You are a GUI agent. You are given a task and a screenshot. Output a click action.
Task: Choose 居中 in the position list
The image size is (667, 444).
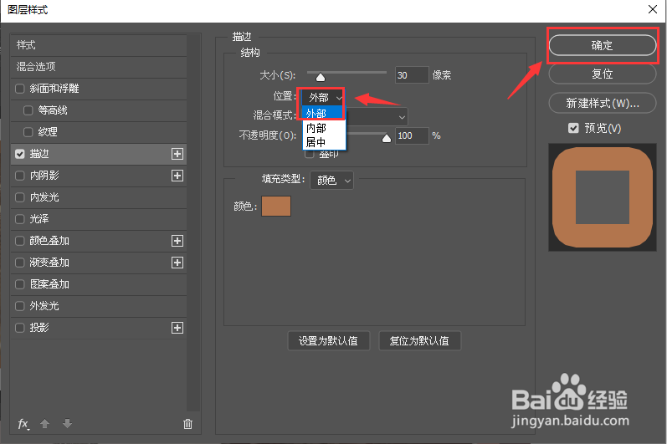(324, 142)
